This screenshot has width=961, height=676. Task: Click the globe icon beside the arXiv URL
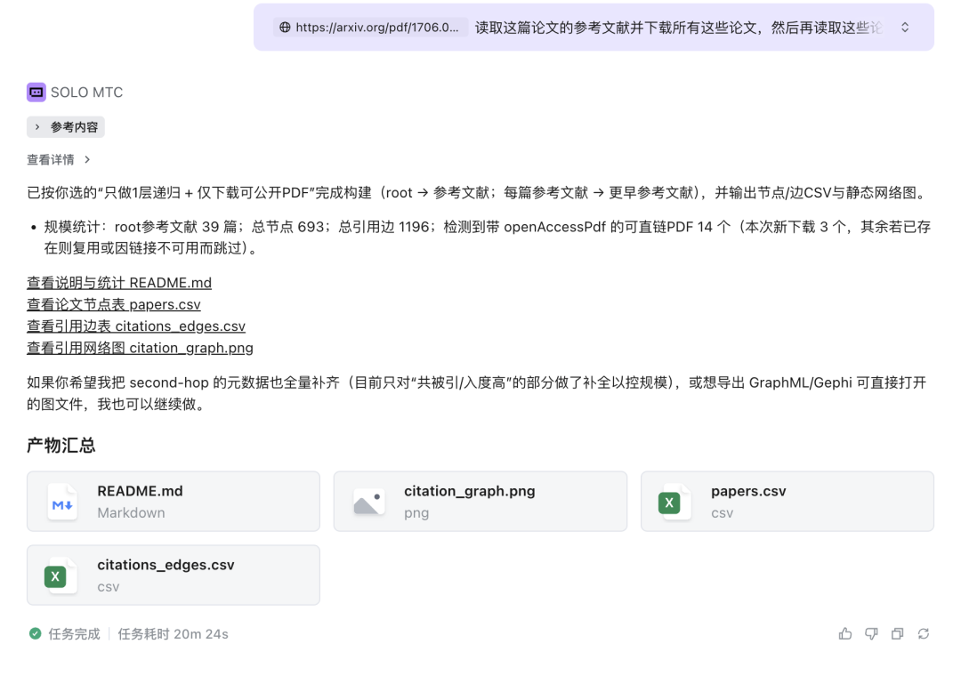tap(285, 28)
